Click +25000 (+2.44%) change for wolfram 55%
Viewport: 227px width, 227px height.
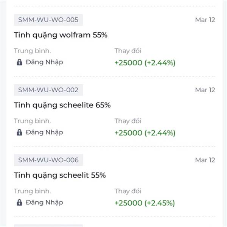(x=145, y=63)
